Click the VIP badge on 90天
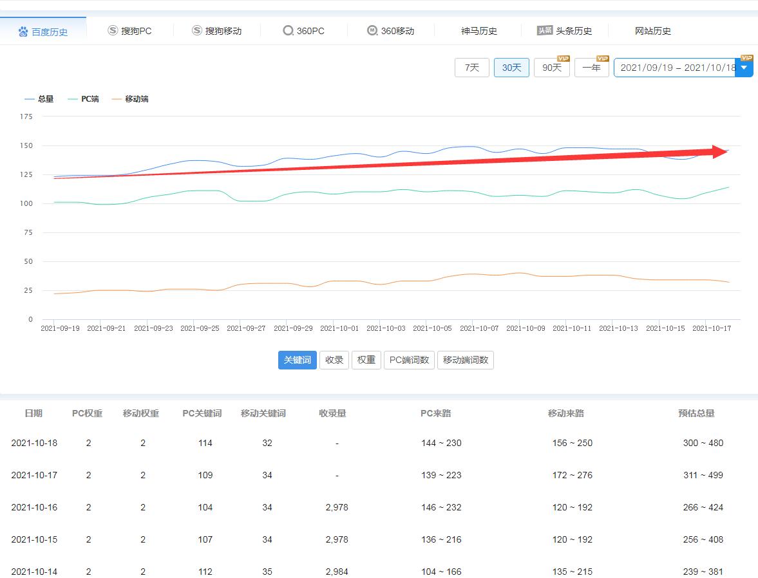758x578 pixels. click(563, 59)
